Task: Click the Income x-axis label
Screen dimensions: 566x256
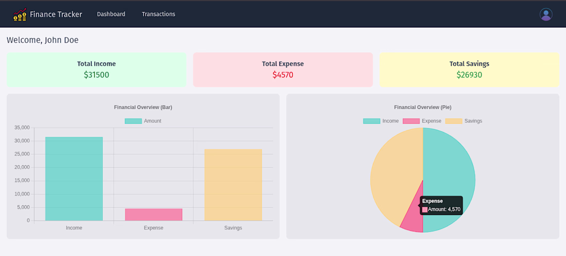Action: pyautogui.click(x=74, y=228)
